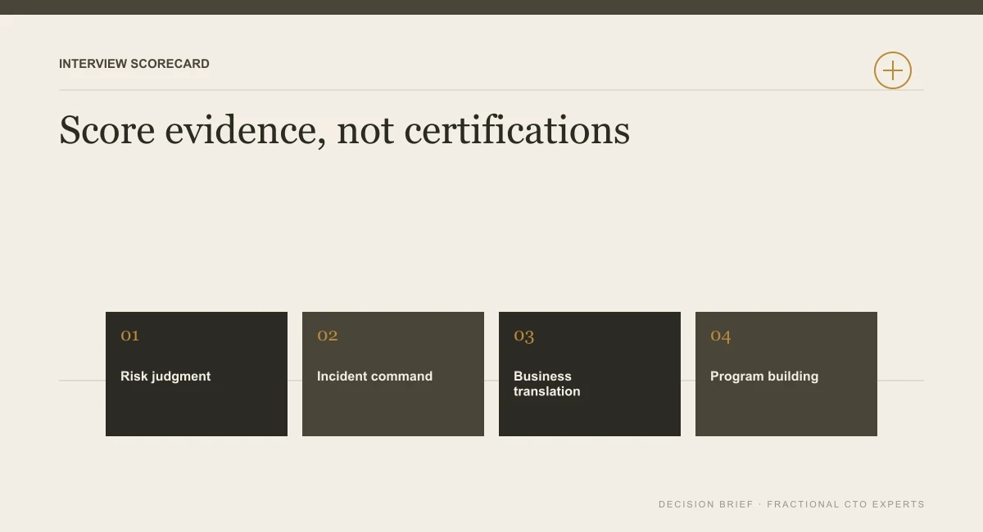The image size is (983, 532).
Task: Select the 04 Program building card
Action: 786,374
